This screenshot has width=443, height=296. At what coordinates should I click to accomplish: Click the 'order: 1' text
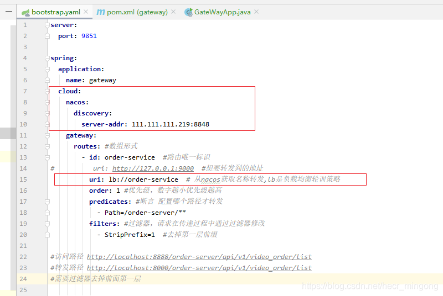click(105, 191)
